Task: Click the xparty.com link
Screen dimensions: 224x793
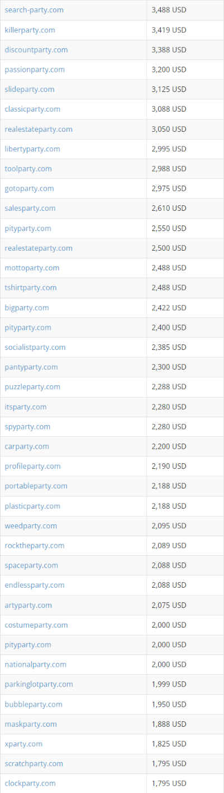Action: [23, 744]
